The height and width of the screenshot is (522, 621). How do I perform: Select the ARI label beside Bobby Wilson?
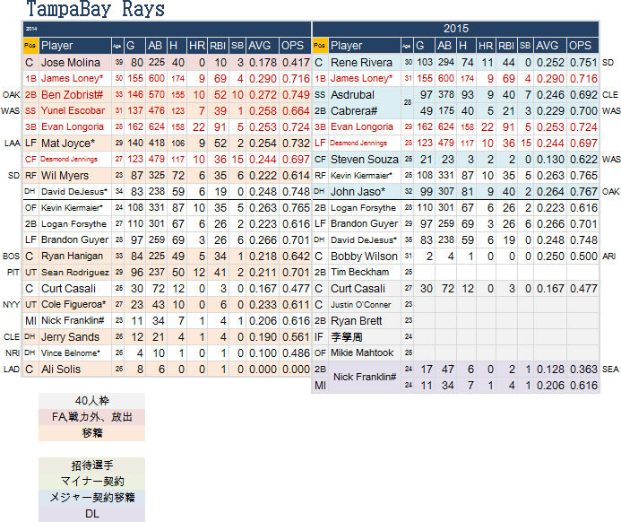pos(608,256)
